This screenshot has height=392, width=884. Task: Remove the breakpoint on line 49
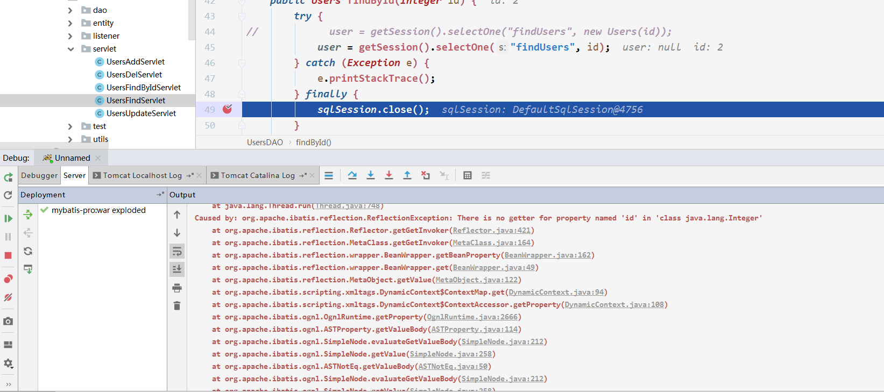click(228, 109)
